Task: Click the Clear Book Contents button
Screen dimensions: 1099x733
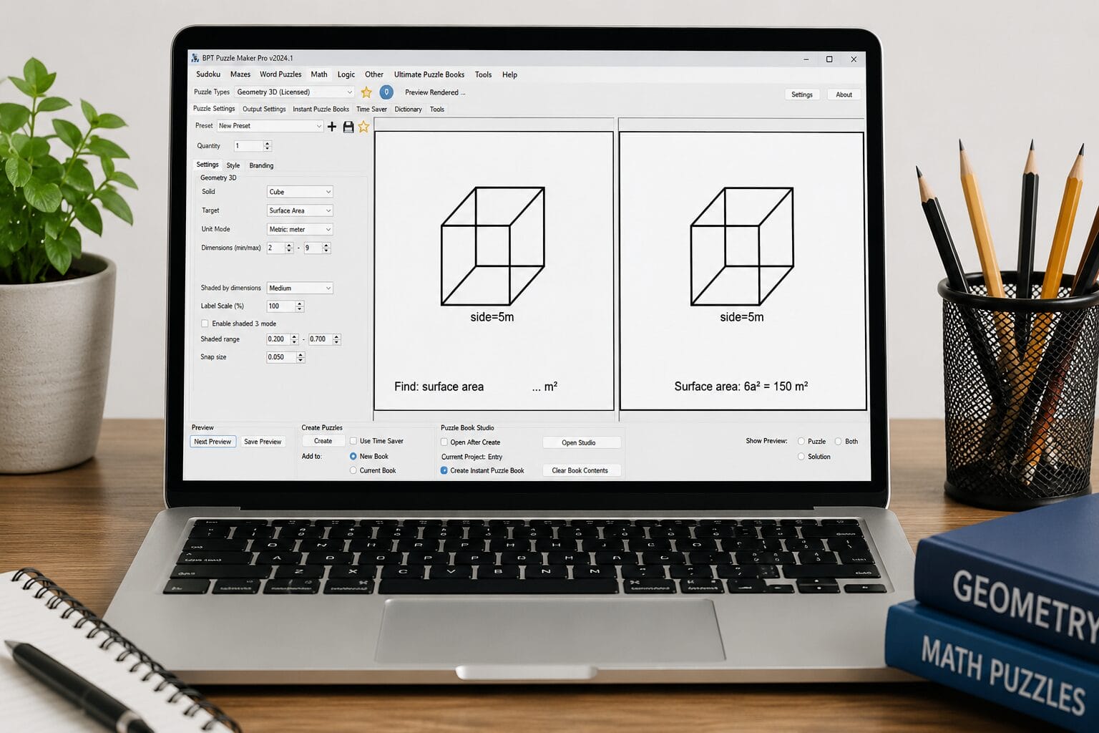Action: click(x=580, y=470)
